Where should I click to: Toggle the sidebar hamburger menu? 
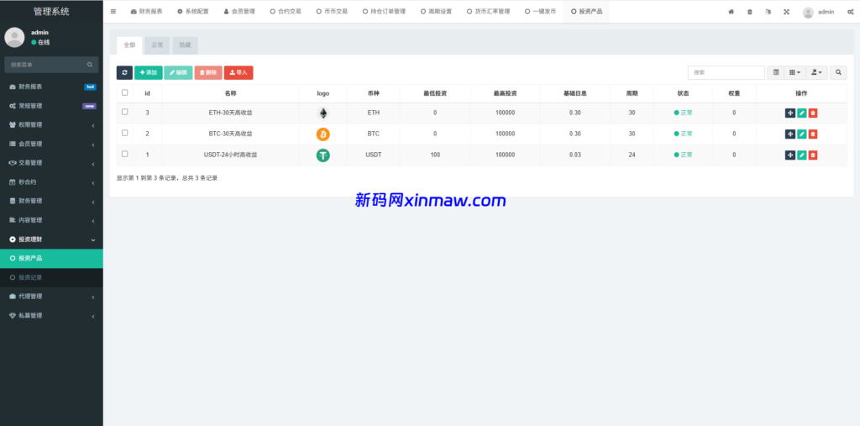point(113,12)
